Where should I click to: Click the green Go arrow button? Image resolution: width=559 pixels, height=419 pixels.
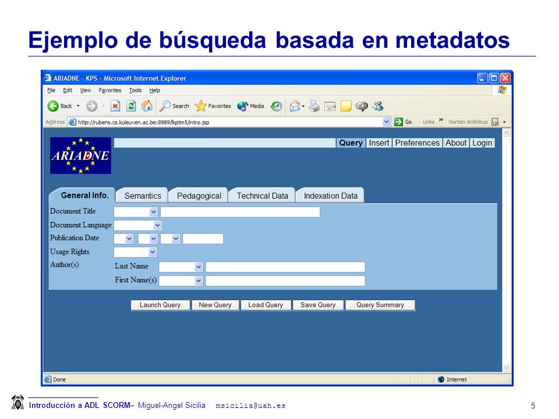coord(398,122)
